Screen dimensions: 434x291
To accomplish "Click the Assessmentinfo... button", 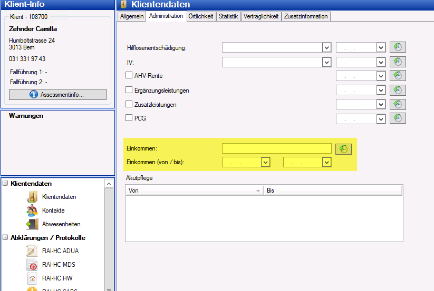I will 57,94.
